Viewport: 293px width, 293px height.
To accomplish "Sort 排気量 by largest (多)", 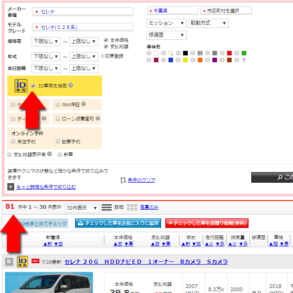I will click(243, 244).
